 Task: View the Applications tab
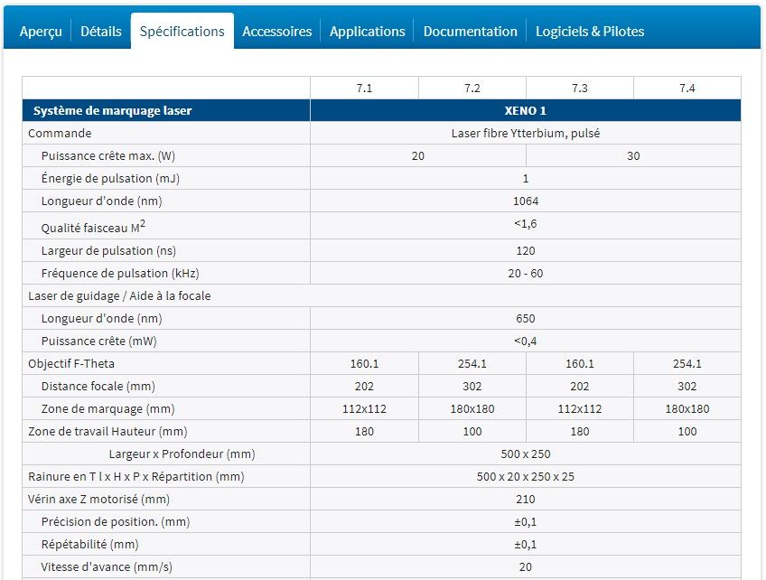367,30
